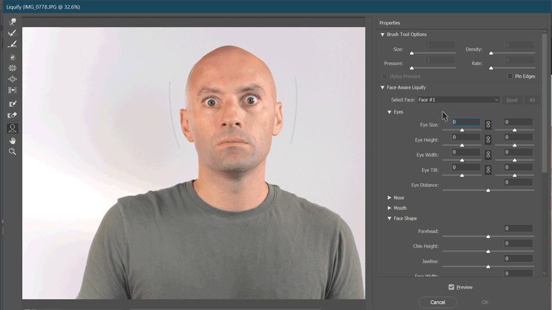Image resolution: width=552 pixels, height=310 pixels.
Task: Click the left Eye Size input field
Action: 466,122
